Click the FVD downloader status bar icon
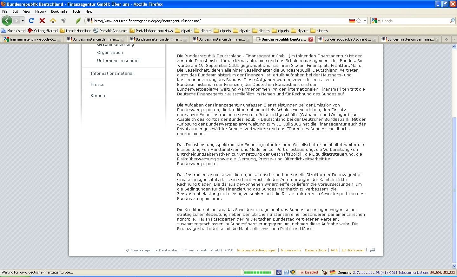Image resolution: width=457 pixels, height=277 pixels. (279, 272)
